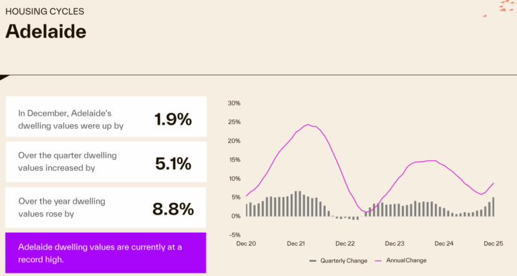Click the HOUSING CYCLES heading

click(x=45, y=12)
